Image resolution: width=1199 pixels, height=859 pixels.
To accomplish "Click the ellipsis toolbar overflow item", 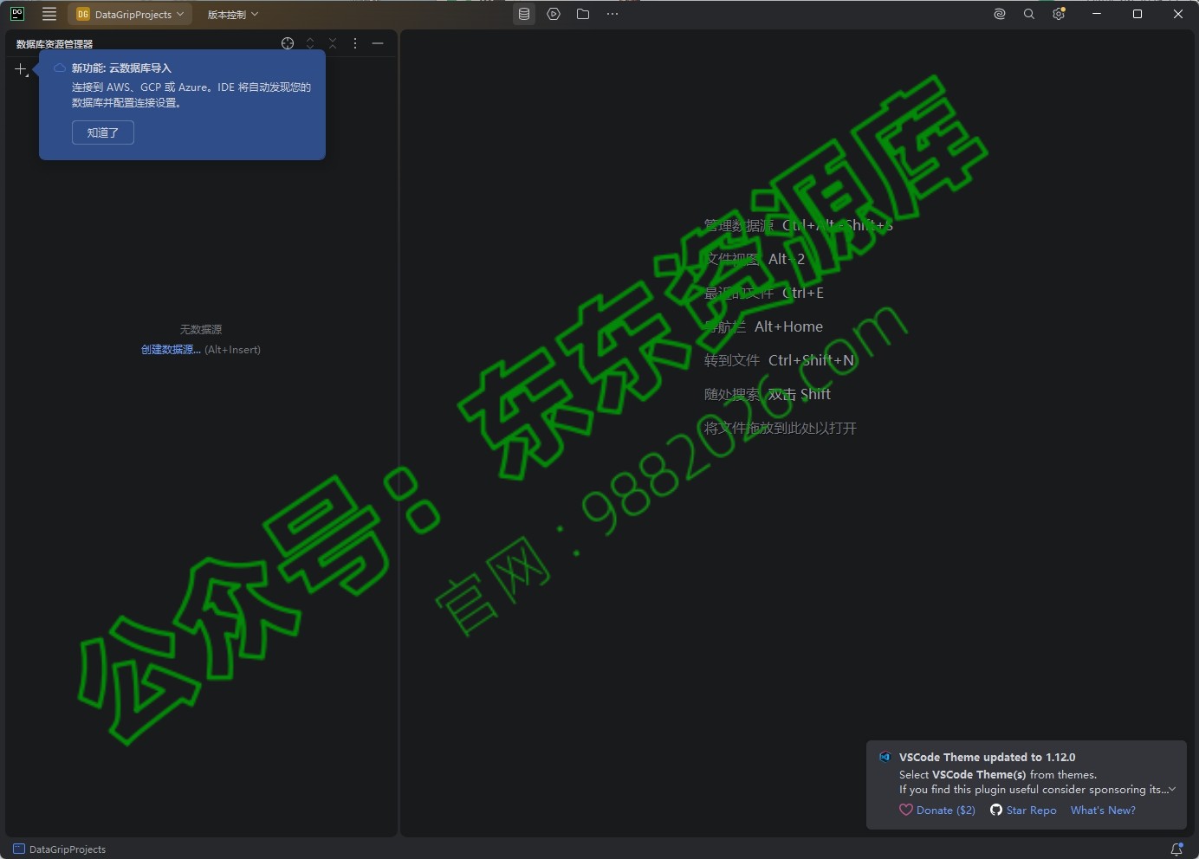I will tap(612, 14).
